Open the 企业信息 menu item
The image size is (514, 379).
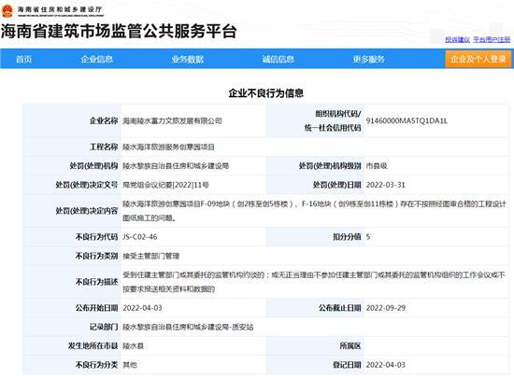pyautogui.click(x=96, y=59)
